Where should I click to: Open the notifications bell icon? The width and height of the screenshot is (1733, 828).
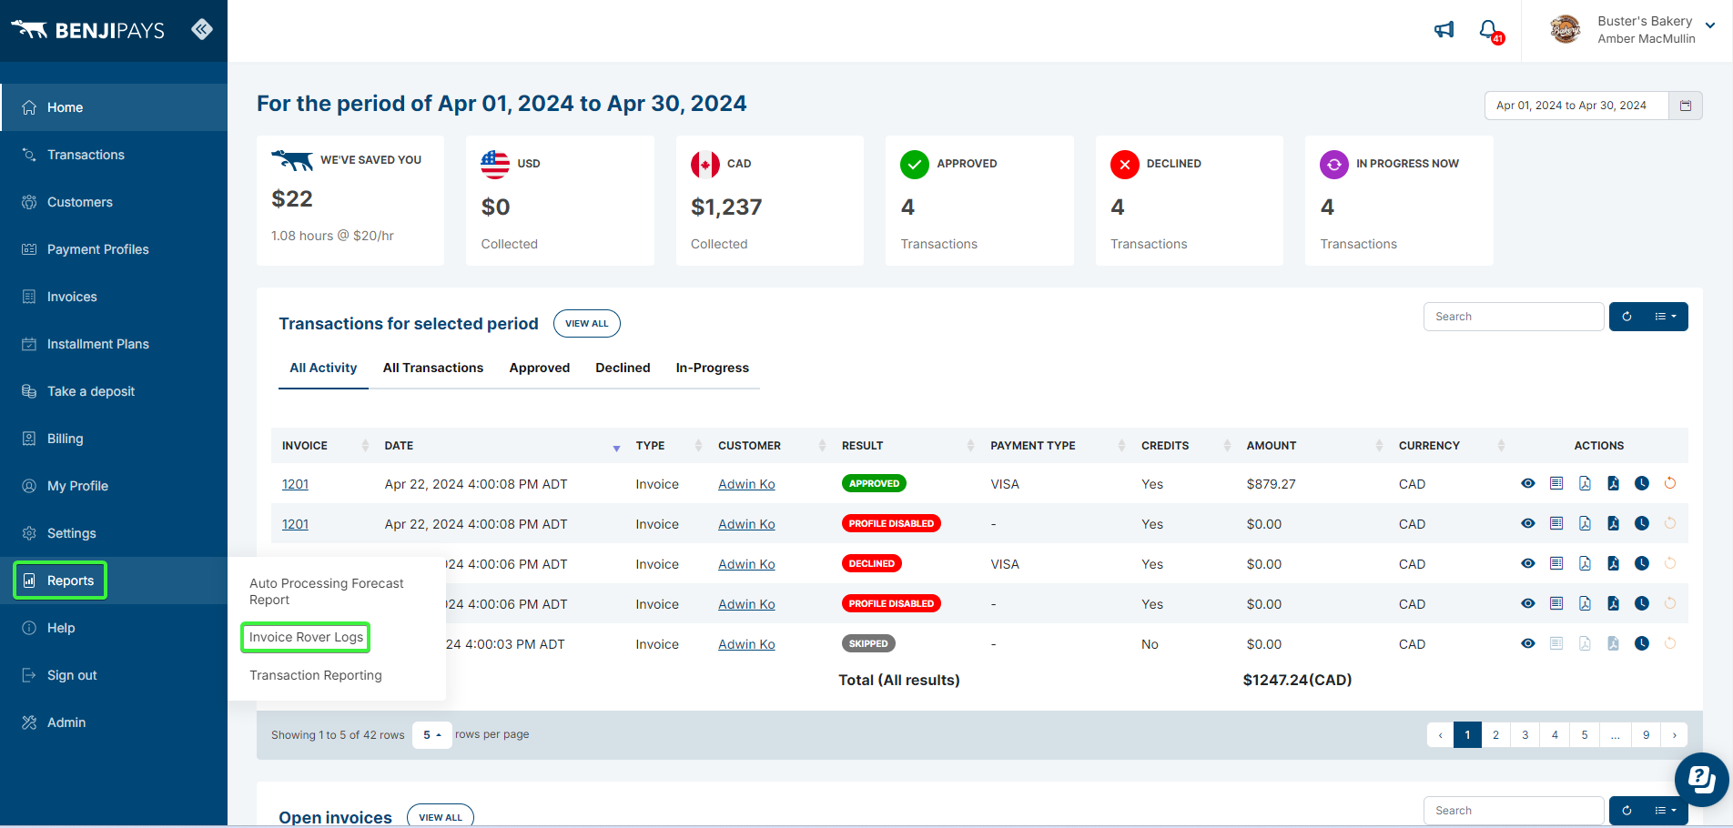1490,31
